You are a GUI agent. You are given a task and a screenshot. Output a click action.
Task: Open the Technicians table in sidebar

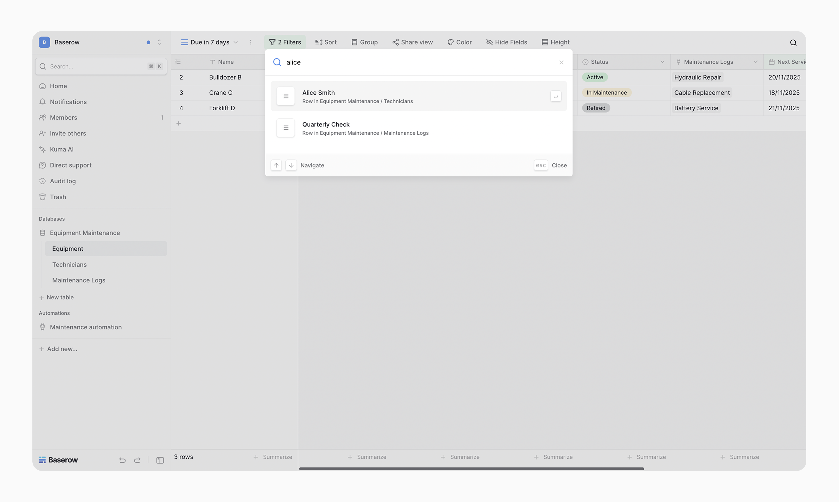69,265
